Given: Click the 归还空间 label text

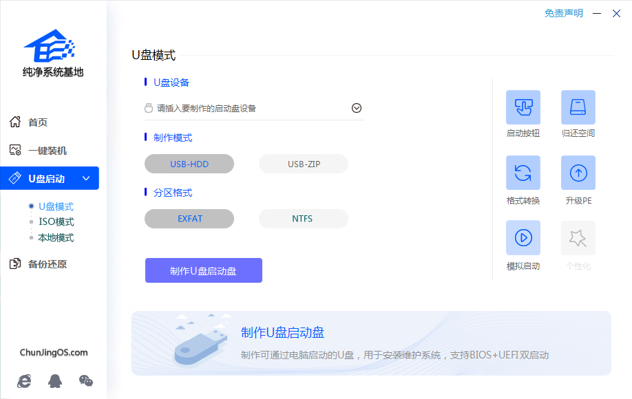Looking at the screenshot, I should (578, 133).
